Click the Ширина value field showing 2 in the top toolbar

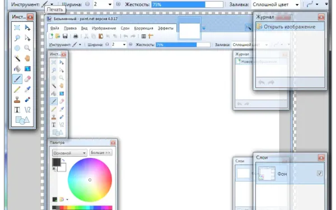(100, 4)
